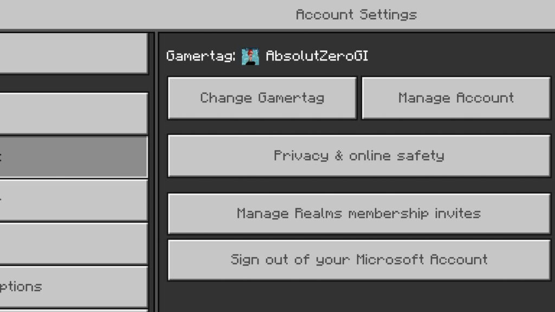
Task: Click the gray header bar left of Account Settings
Action: 141,15
